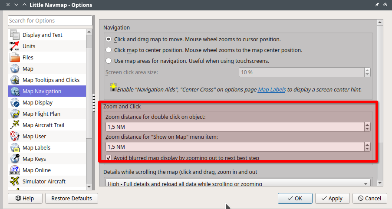Screen dimensions: 392x209
Task: Click the Show on Map zoom distance field
Action: (235, 147)
